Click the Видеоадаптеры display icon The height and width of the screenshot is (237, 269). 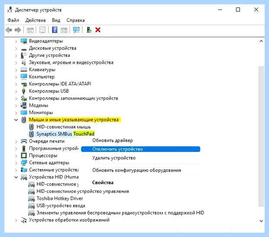24,41
